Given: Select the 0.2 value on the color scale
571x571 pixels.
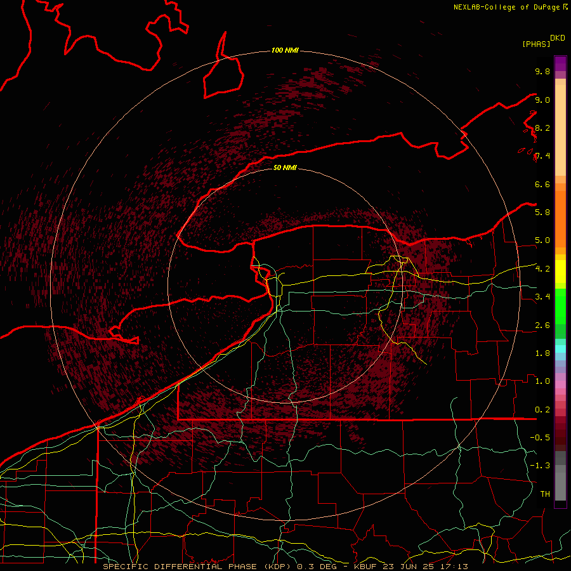Looking at the screenshot, I should click(542, 410).
